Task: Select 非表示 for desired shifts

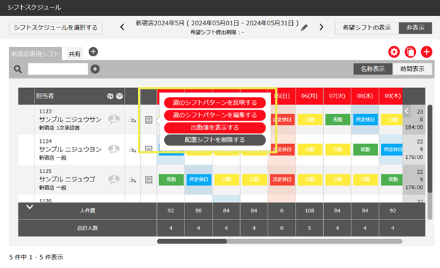Action: point(415,27)
